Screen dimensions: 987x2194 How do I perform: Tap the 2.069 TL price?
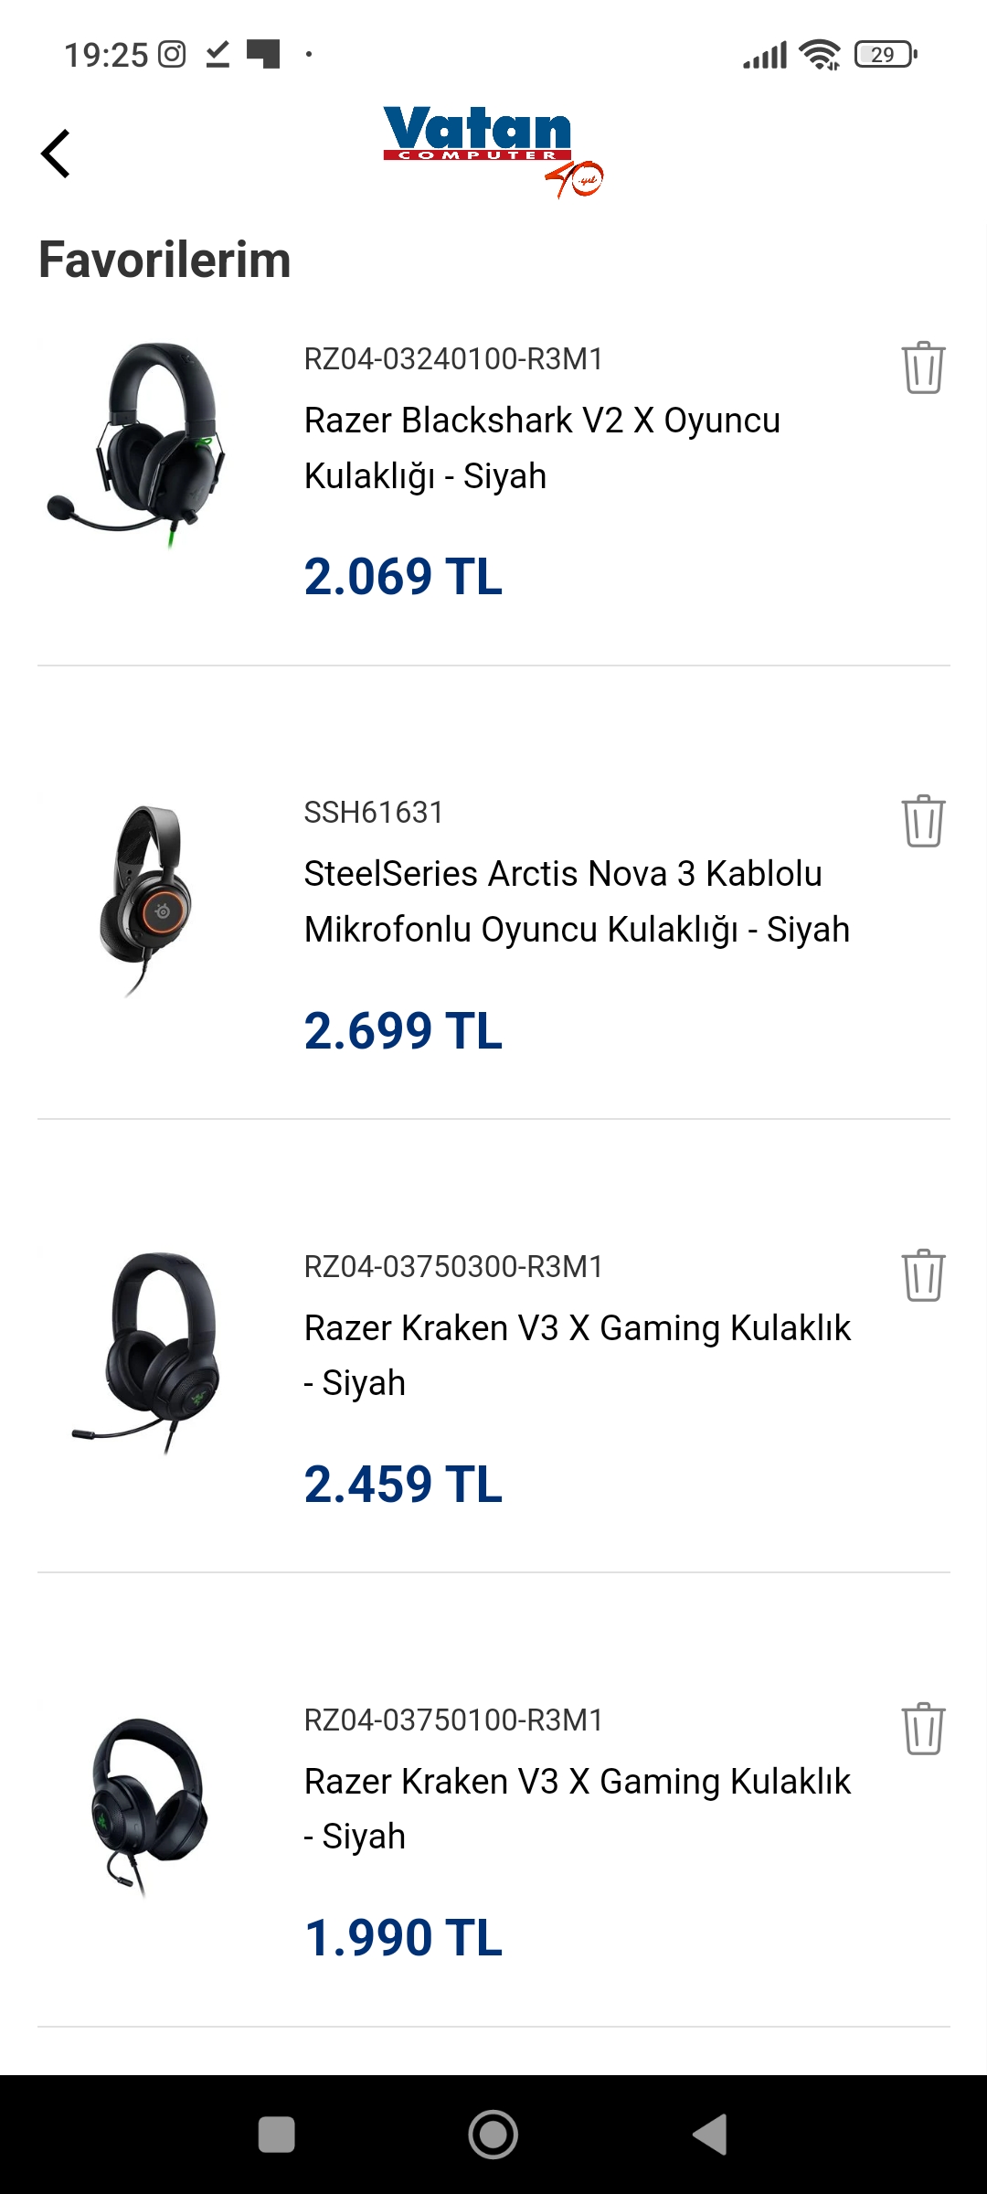point(403,577)
